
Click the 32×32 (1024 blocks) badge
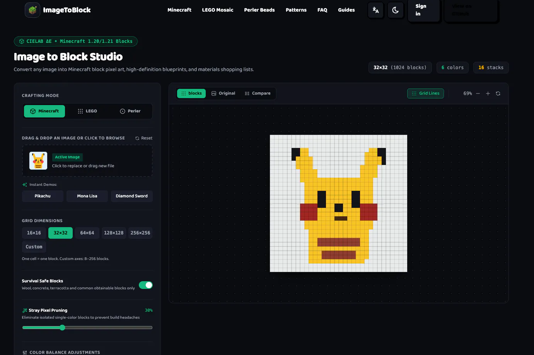(400, 68)
